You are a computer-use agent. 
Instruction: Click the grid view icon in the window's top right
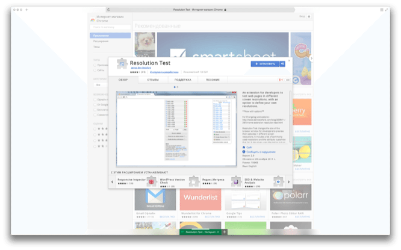point(382,10)
